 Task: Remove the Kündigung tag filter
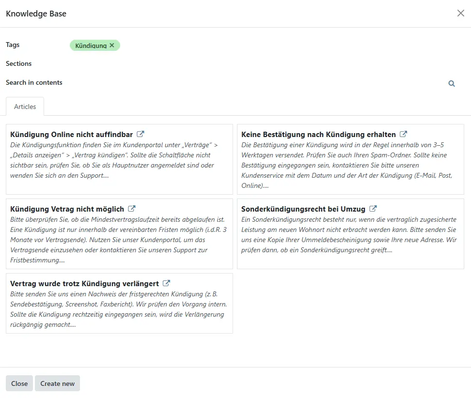112,46
